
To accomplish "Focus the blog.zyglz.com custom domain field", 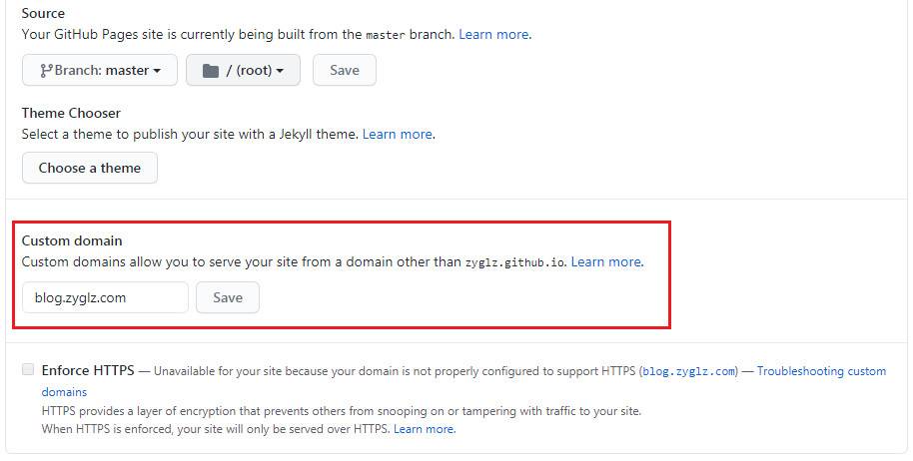I will click(105, 297).
